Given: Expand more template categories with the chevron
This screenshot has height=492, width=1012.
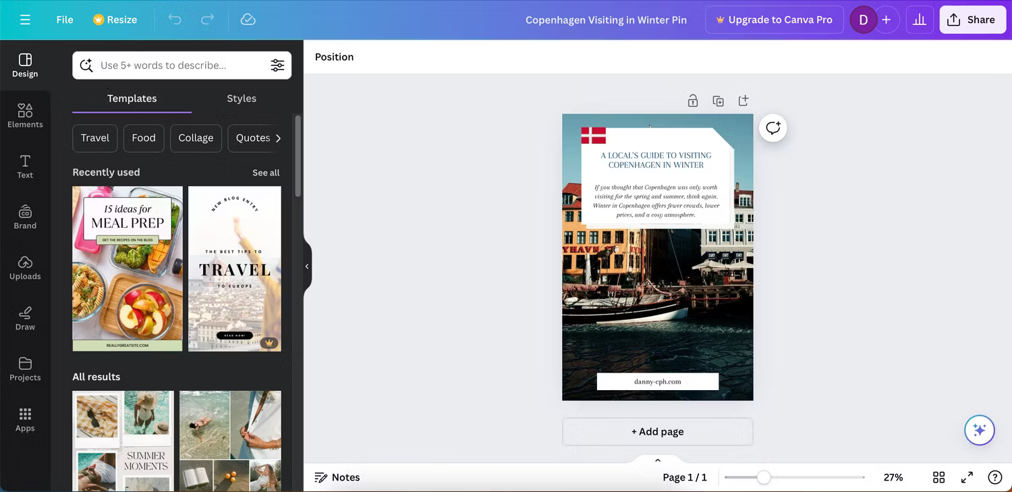Looking at the screenshot, I should coord(278,138).
